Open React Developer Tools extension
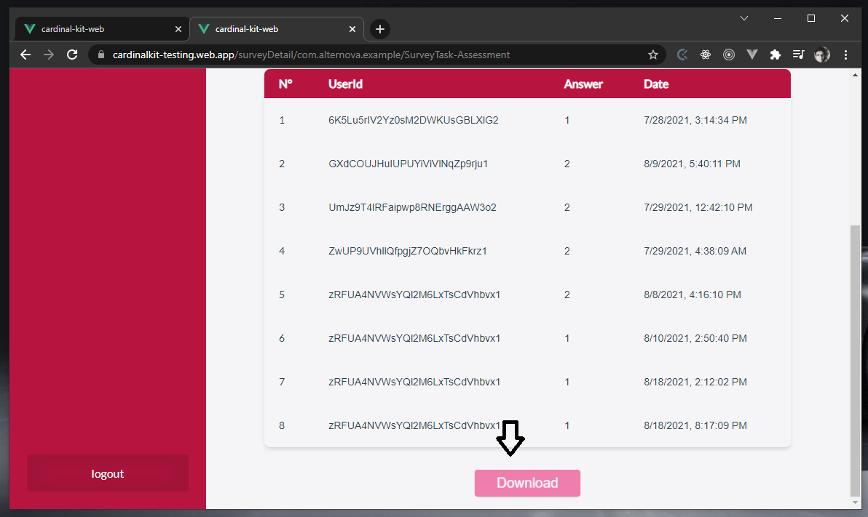The image size is (868, 517). pos(705,55)
